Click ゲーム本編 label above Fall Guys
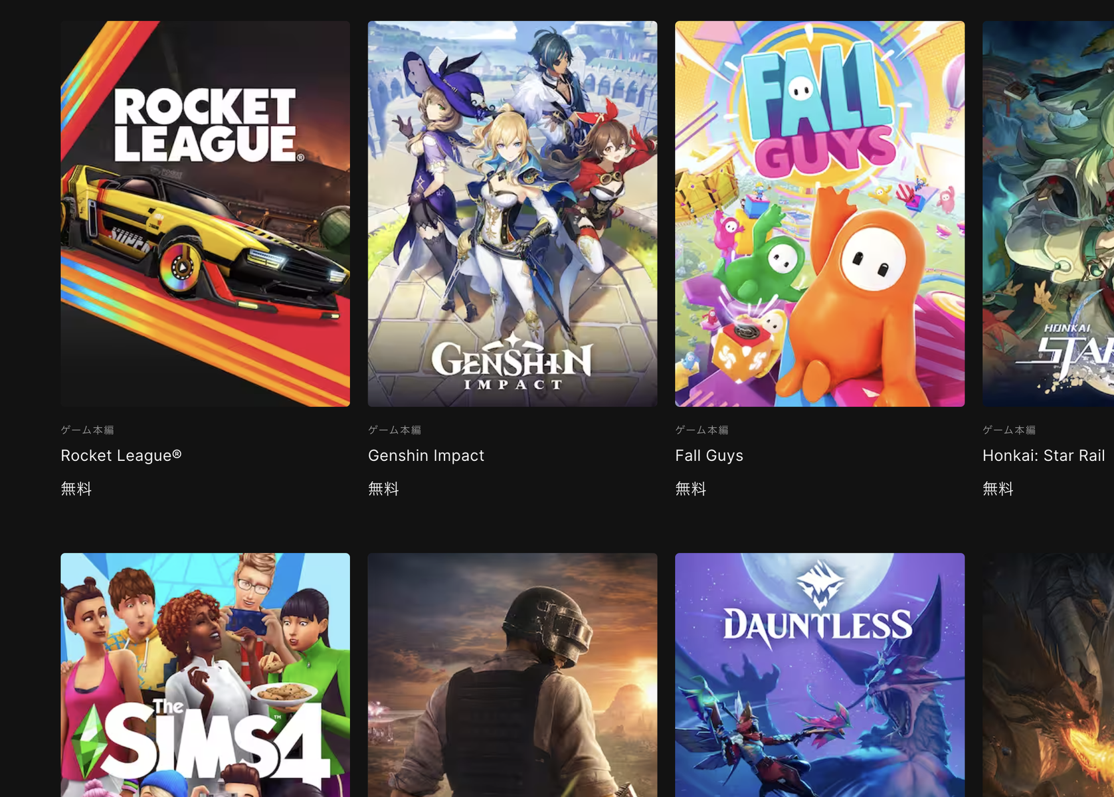This screenshot has height=797, width=1114. coord(701,430)
